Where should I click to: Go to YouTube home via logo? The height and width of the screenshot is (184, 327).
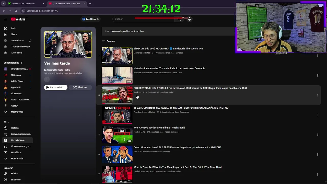click(18, 19)
